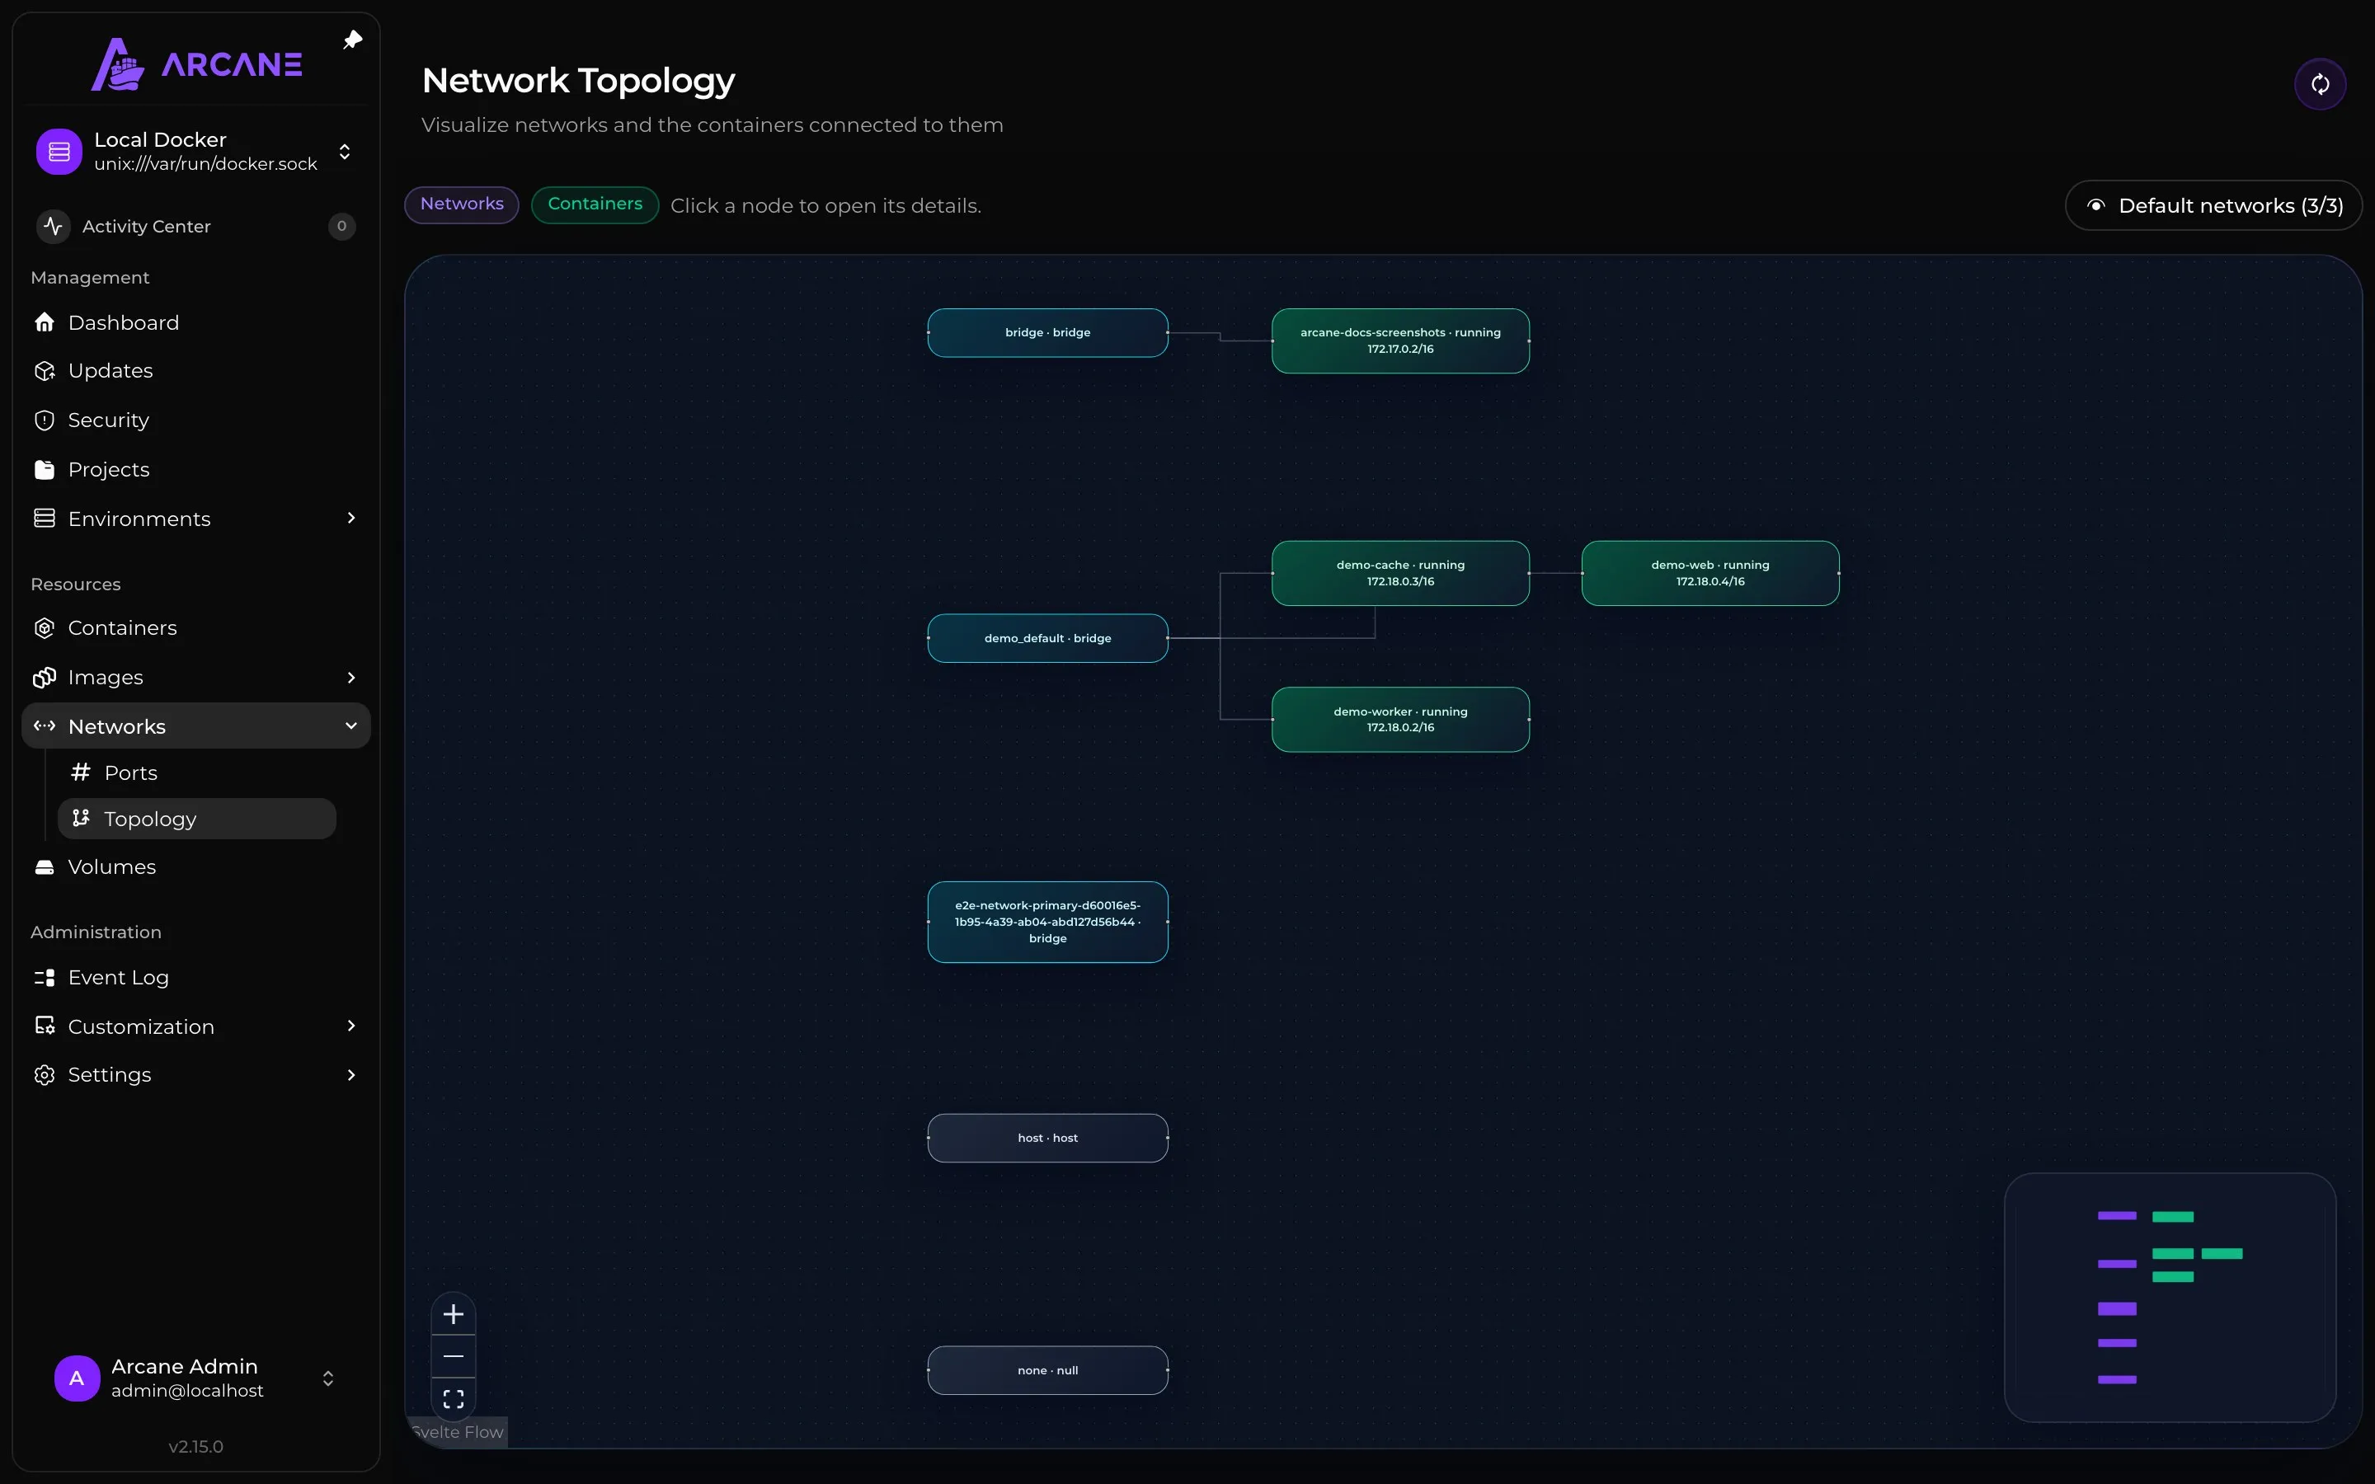
Task: Open the Topology page in sidebar
Action: [196, 819]
